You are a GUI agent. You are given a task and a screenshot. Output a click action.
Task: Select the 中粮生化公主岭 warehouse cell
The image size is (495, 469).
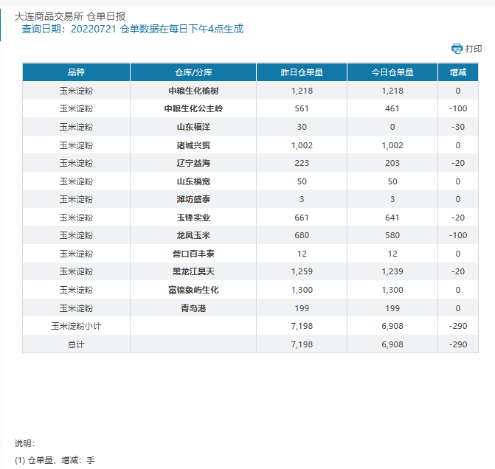click(193, 108)
